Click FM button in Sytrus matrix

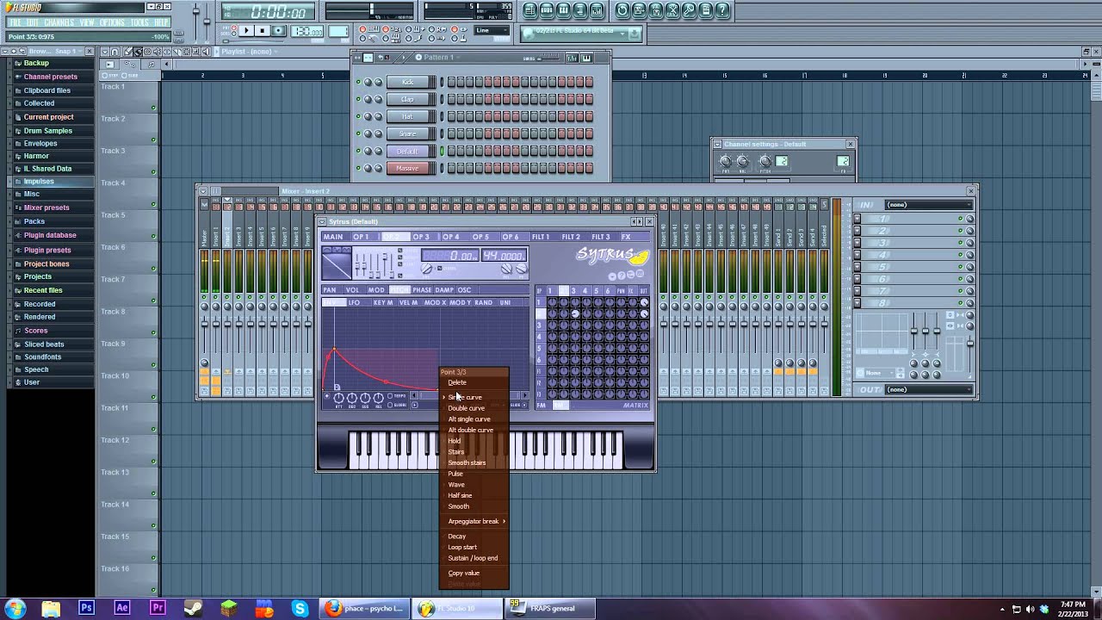[542, 405]
